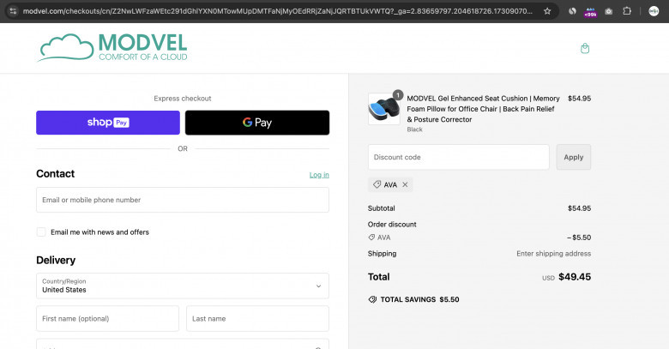The height and width of the screenshot is (349, 669).
Task: Choose the Google Pay express checkout button
Action: click(x=257, y=123)
